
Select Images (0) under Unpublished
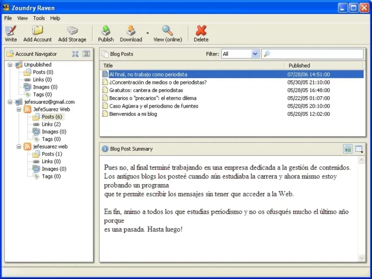[45, 87]
